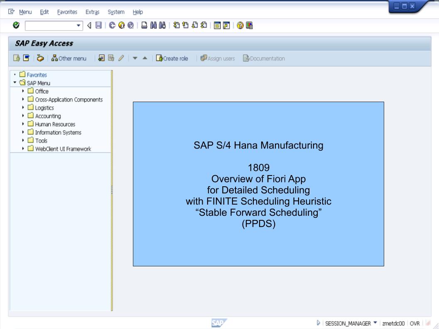Image resolution: width=439 pixels, height=329 pixels.
Task: Click the Create new session icon
Action: click(217, 26)
